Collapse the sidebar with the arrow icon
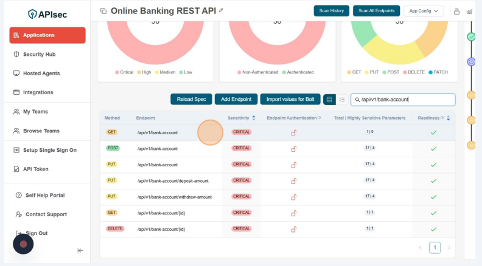Screen dimensions: 482x266 80,250
